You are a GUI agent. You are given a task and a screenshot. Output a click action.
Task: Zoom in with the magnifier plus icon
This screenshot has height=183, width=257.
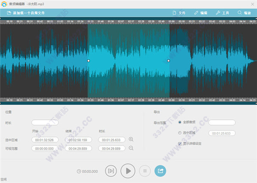(x=131, y=139)
